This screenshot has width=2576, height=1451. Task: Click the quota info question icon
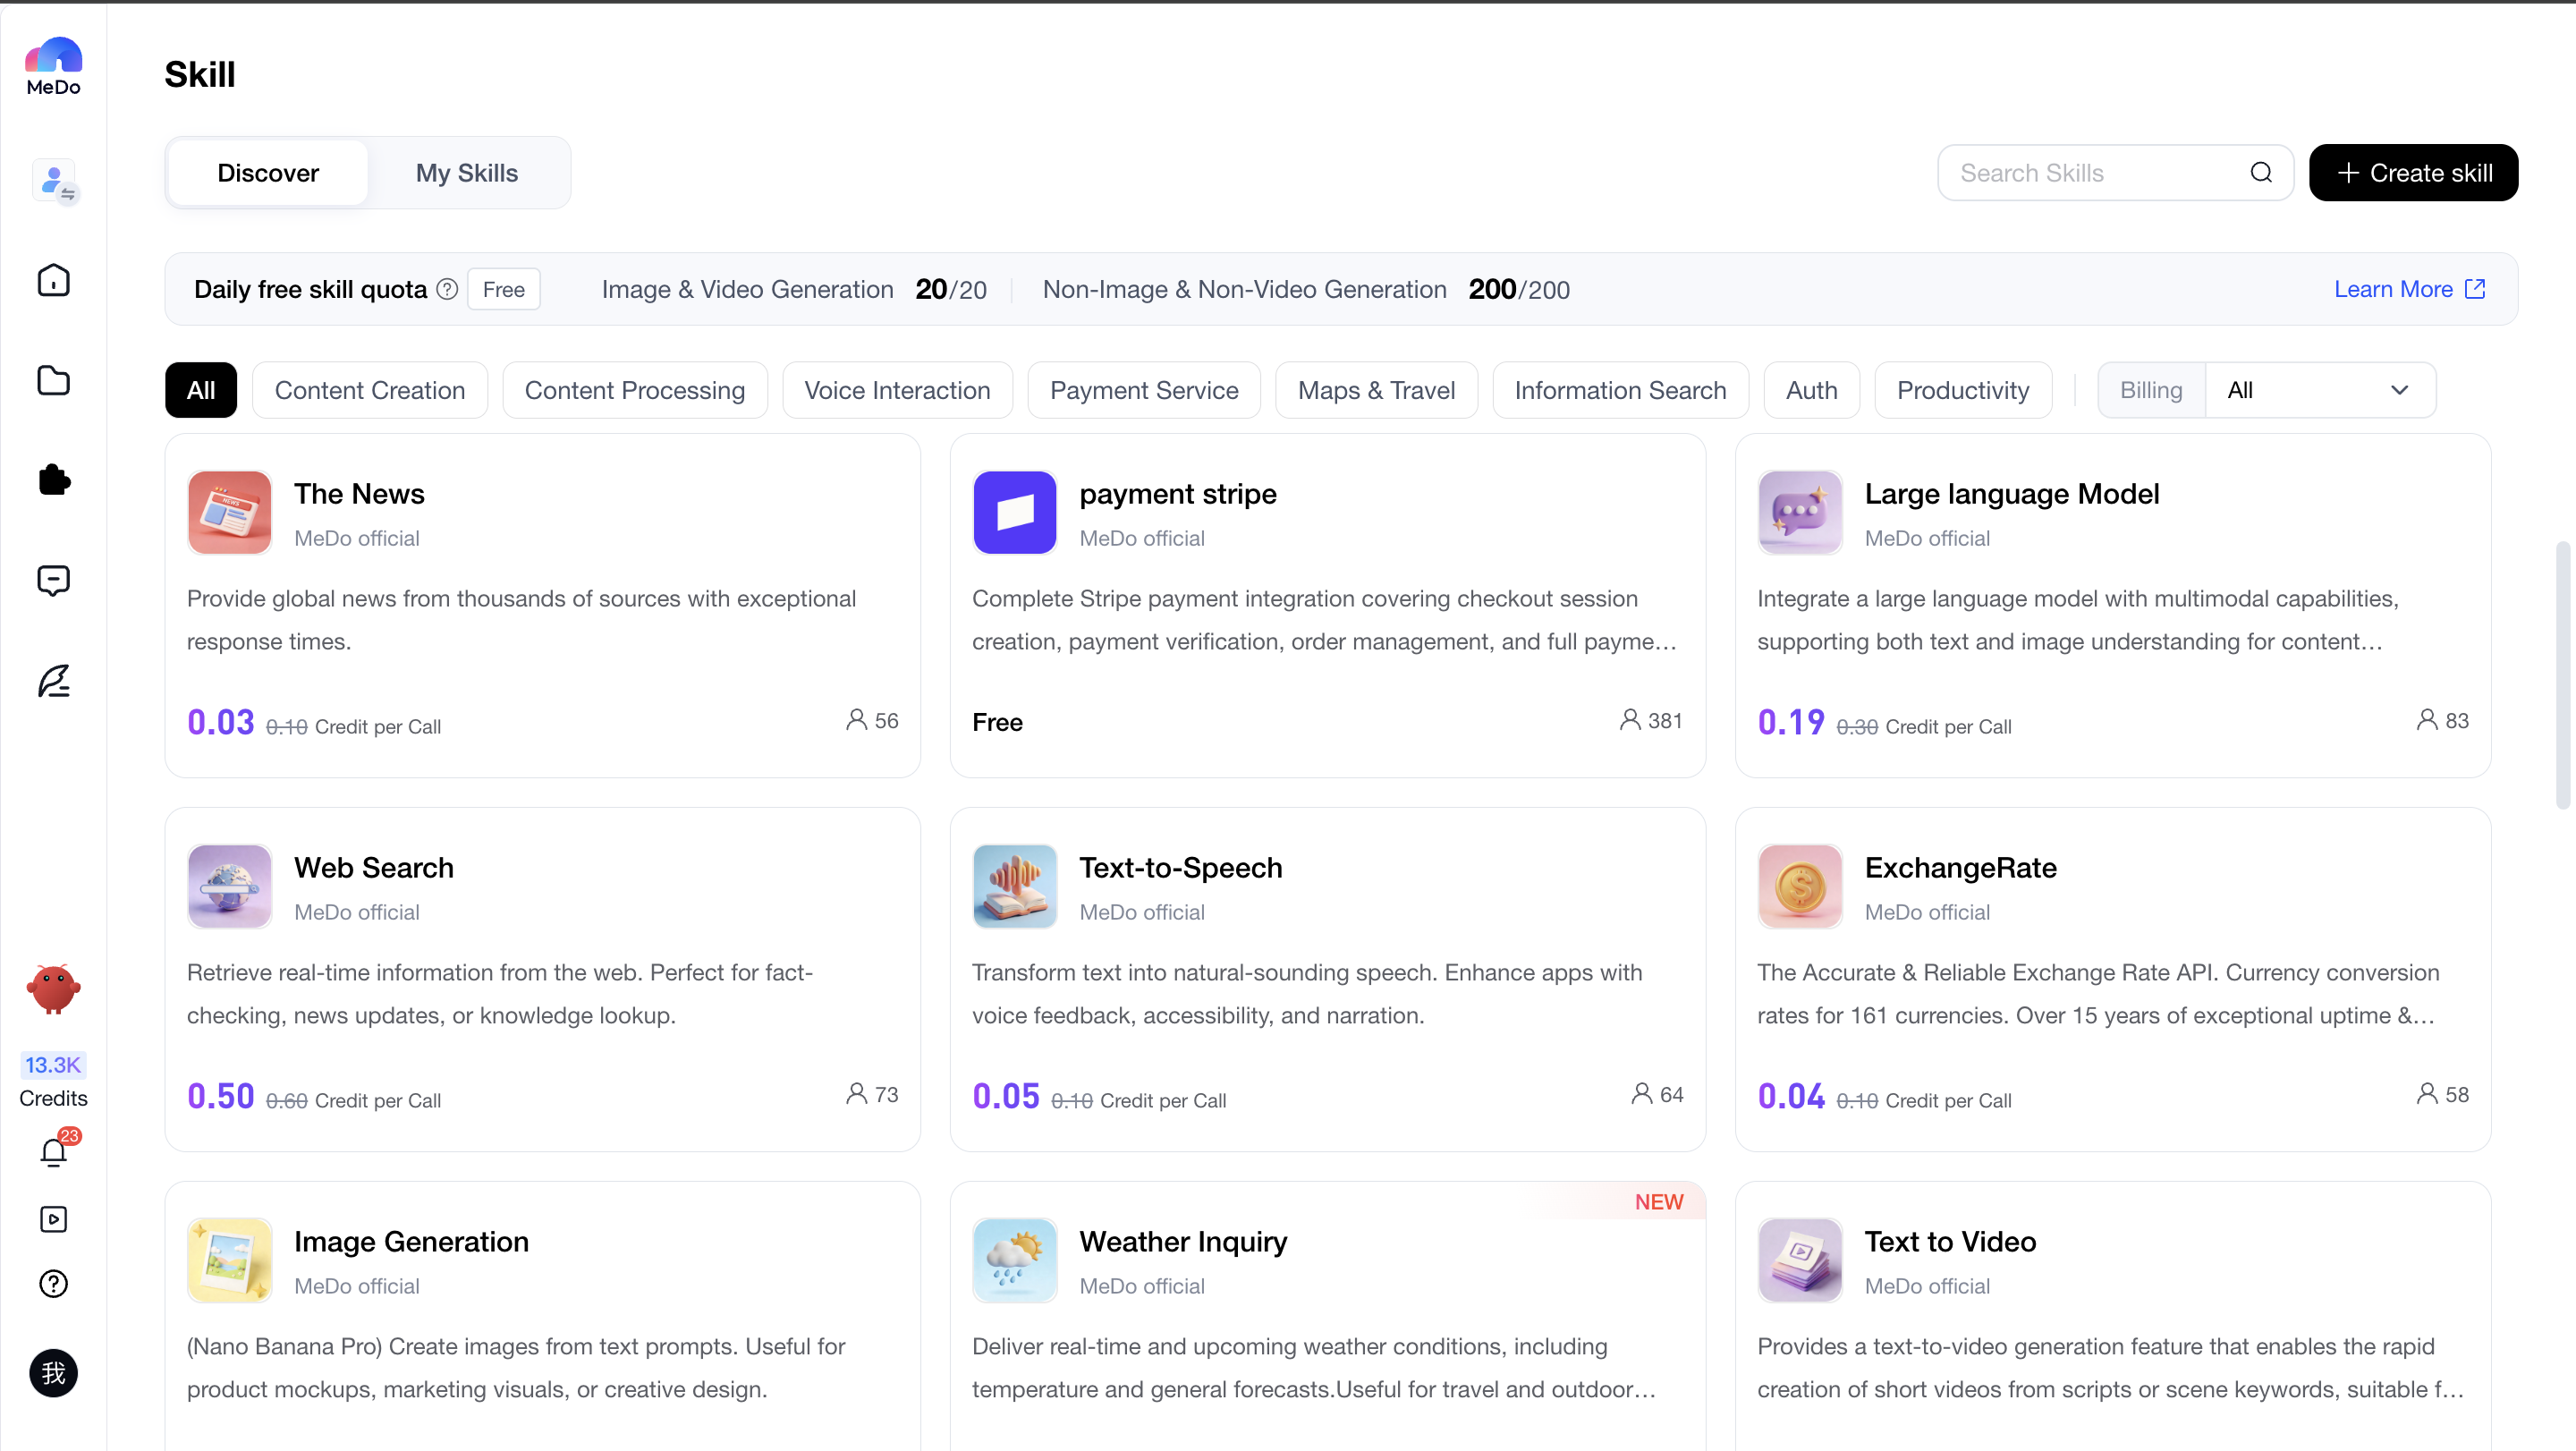447,289
